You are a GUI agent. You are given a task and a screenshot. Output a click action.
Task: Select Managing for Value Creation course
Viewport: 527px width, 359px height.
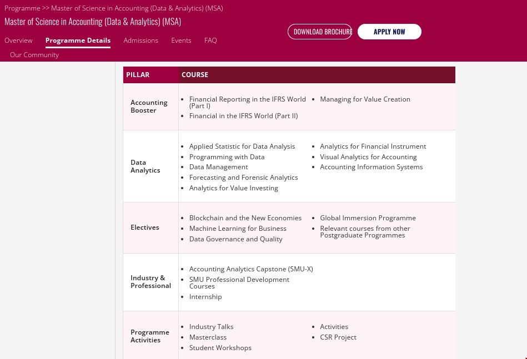click(365, 99)
